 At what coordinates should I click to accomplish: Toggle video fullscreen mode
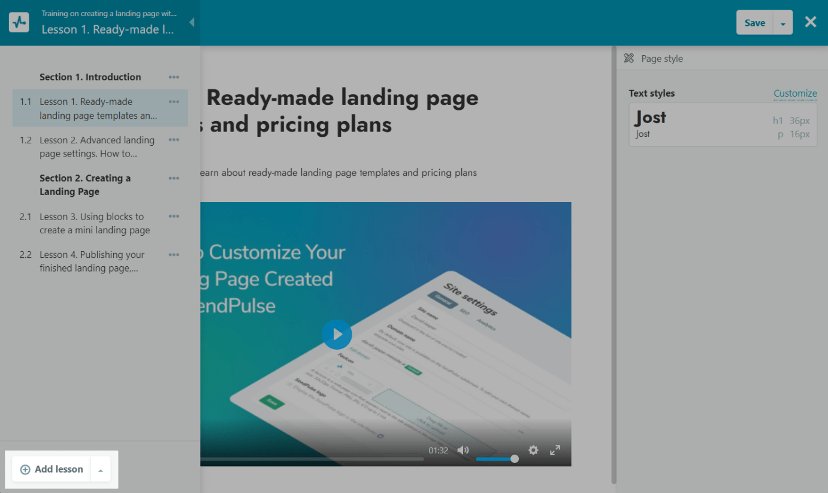pyautogui.click(x=555, y=450)
